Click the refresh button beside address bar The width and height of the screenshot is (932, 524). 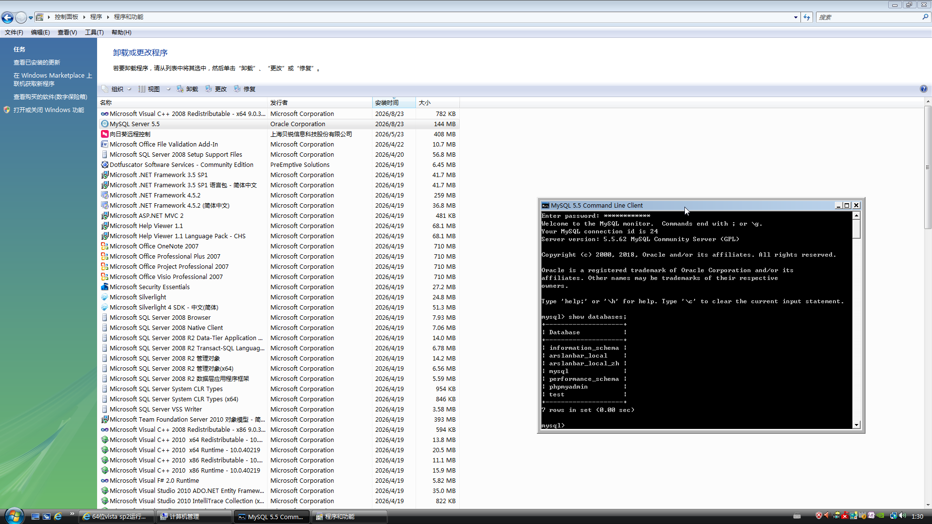click(x=807, y=17)
